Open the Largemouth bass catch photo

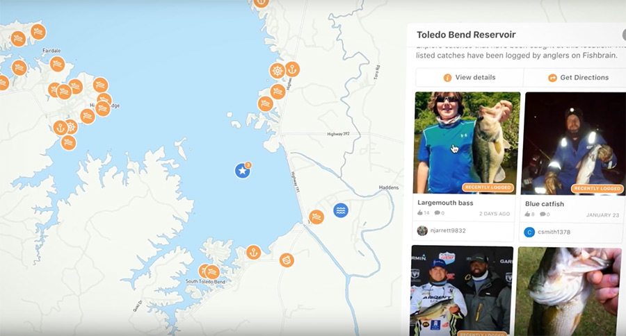[x=466, y=143]
